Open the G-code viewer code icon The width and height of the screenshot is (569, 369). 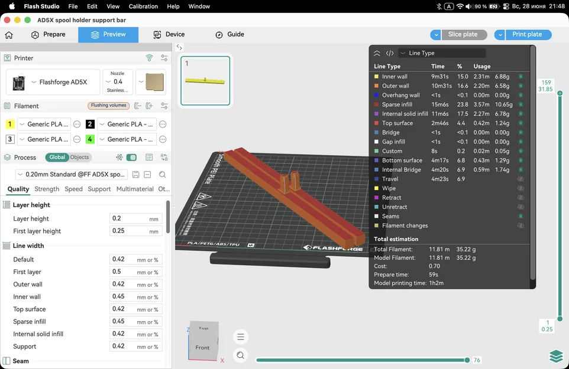[390, 53]
